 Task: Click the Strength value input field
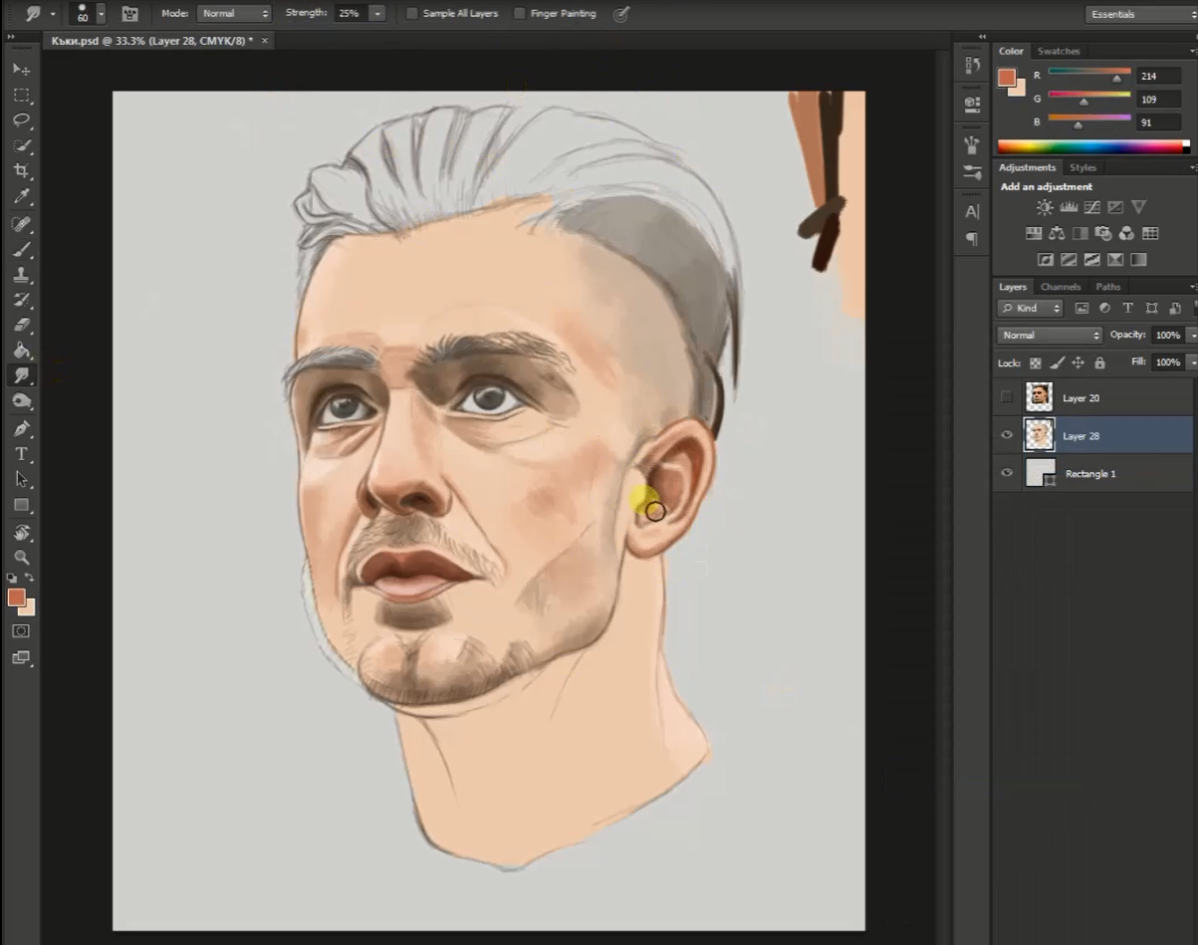point(349,14)
